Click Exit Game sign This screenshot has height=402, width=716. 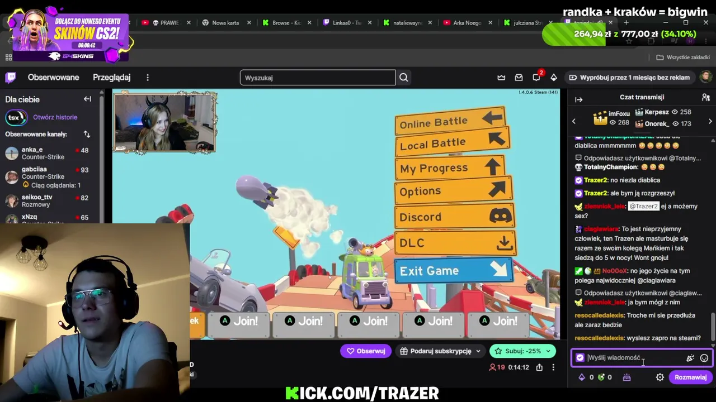point(453,271)
